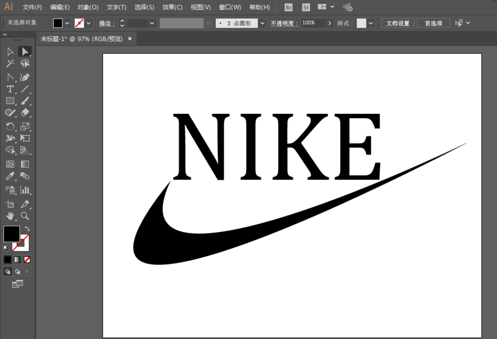Select the Artboard tool
The height and width of the screenshot is (339, 497).
tap(10, 204)
